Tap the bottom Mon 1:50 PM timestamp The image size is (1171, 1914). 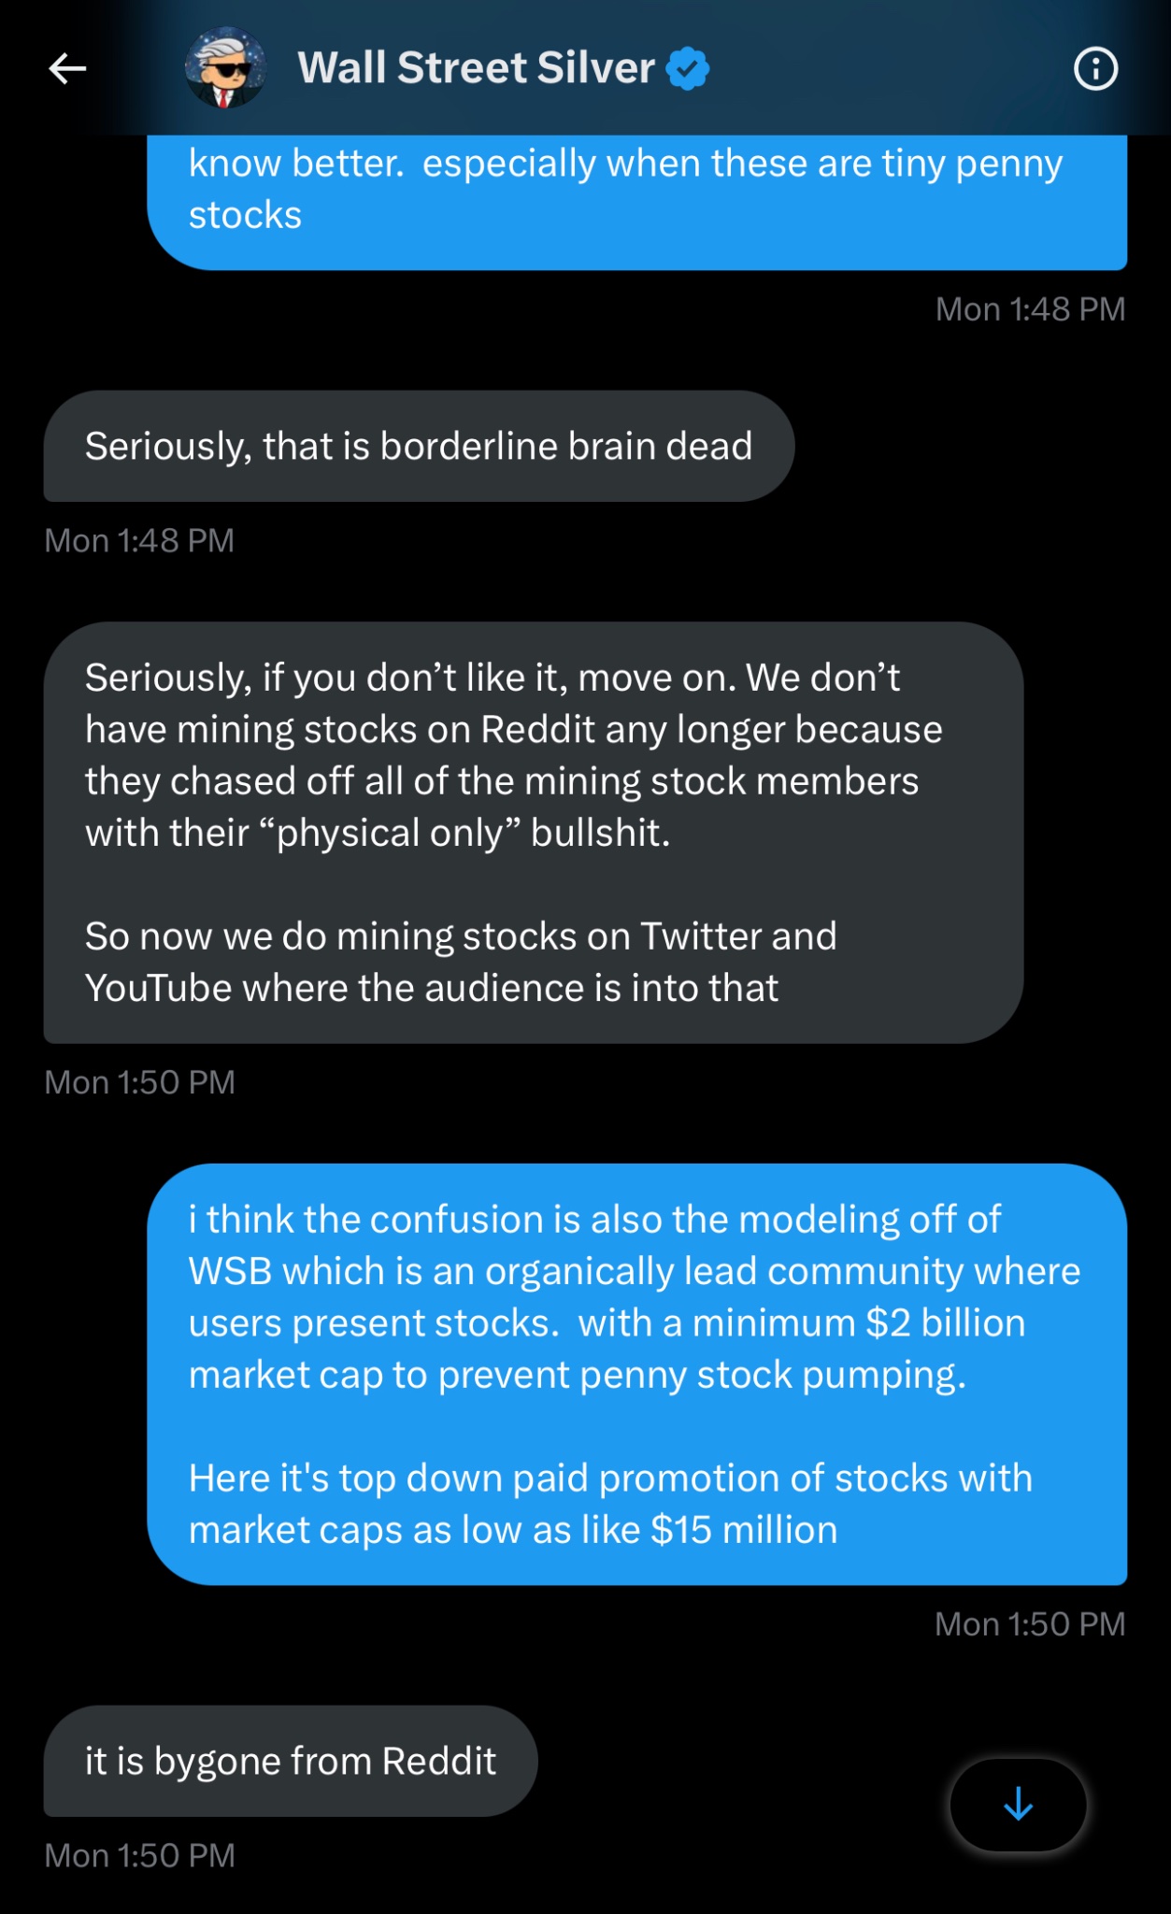(139, 1855)
